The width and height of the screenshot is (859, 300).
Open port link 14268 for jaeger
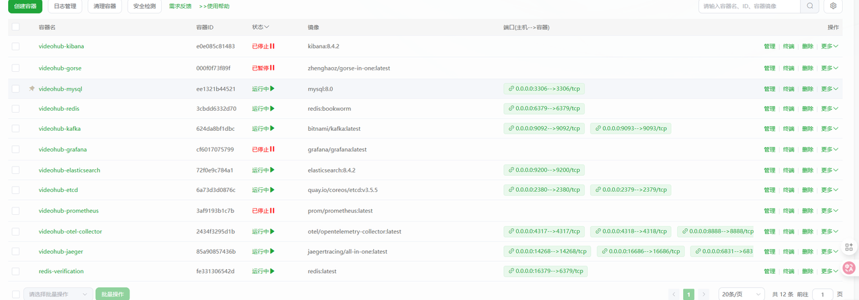click(x=548, y=251)
